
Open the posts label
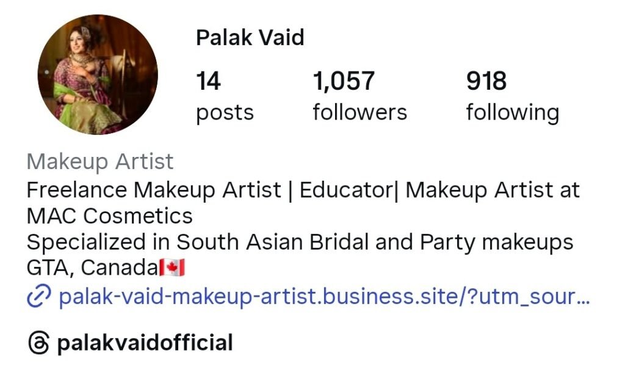225,113
